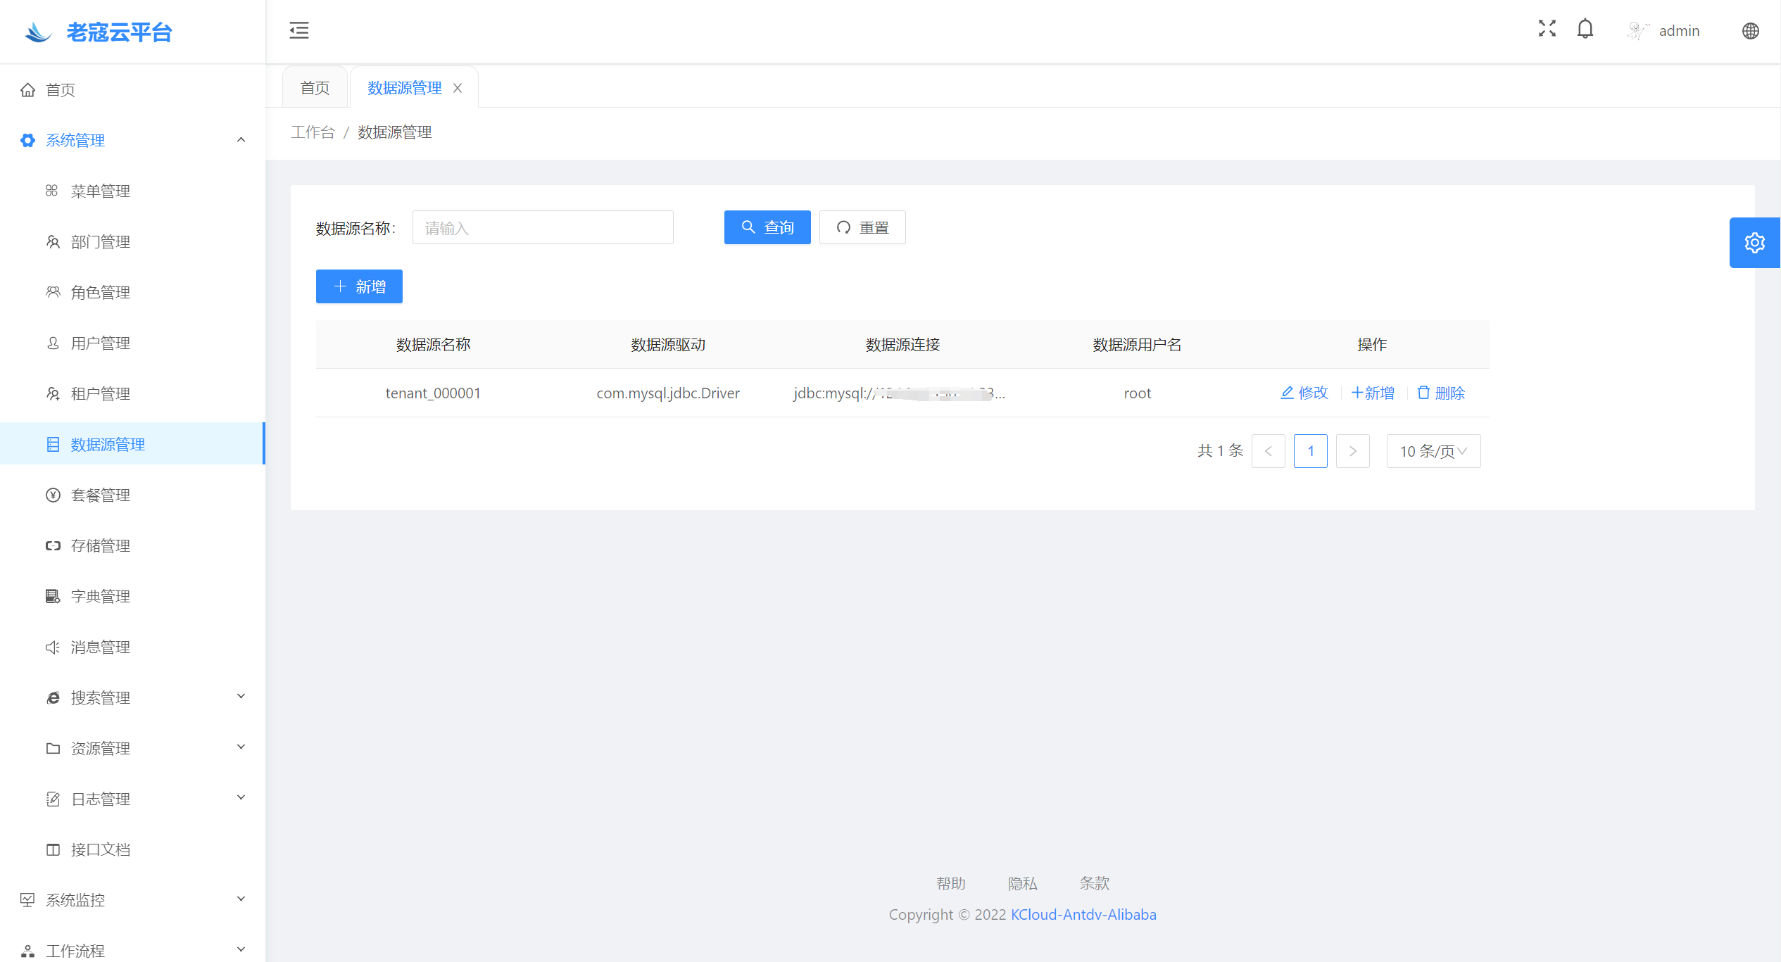This screenshot has height=962, width=1781.
Task: Follow the KCloud-Antdv-Alibaba footer link
Action: coord(1083,914)
